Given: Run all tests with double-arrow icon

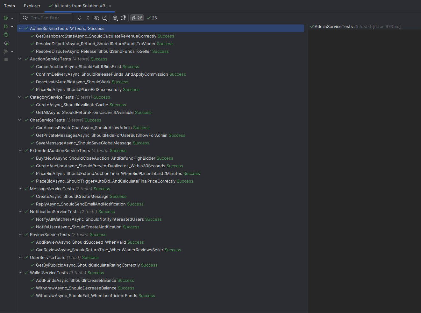Looking at the screenshot, I should (x=6, y=18).
